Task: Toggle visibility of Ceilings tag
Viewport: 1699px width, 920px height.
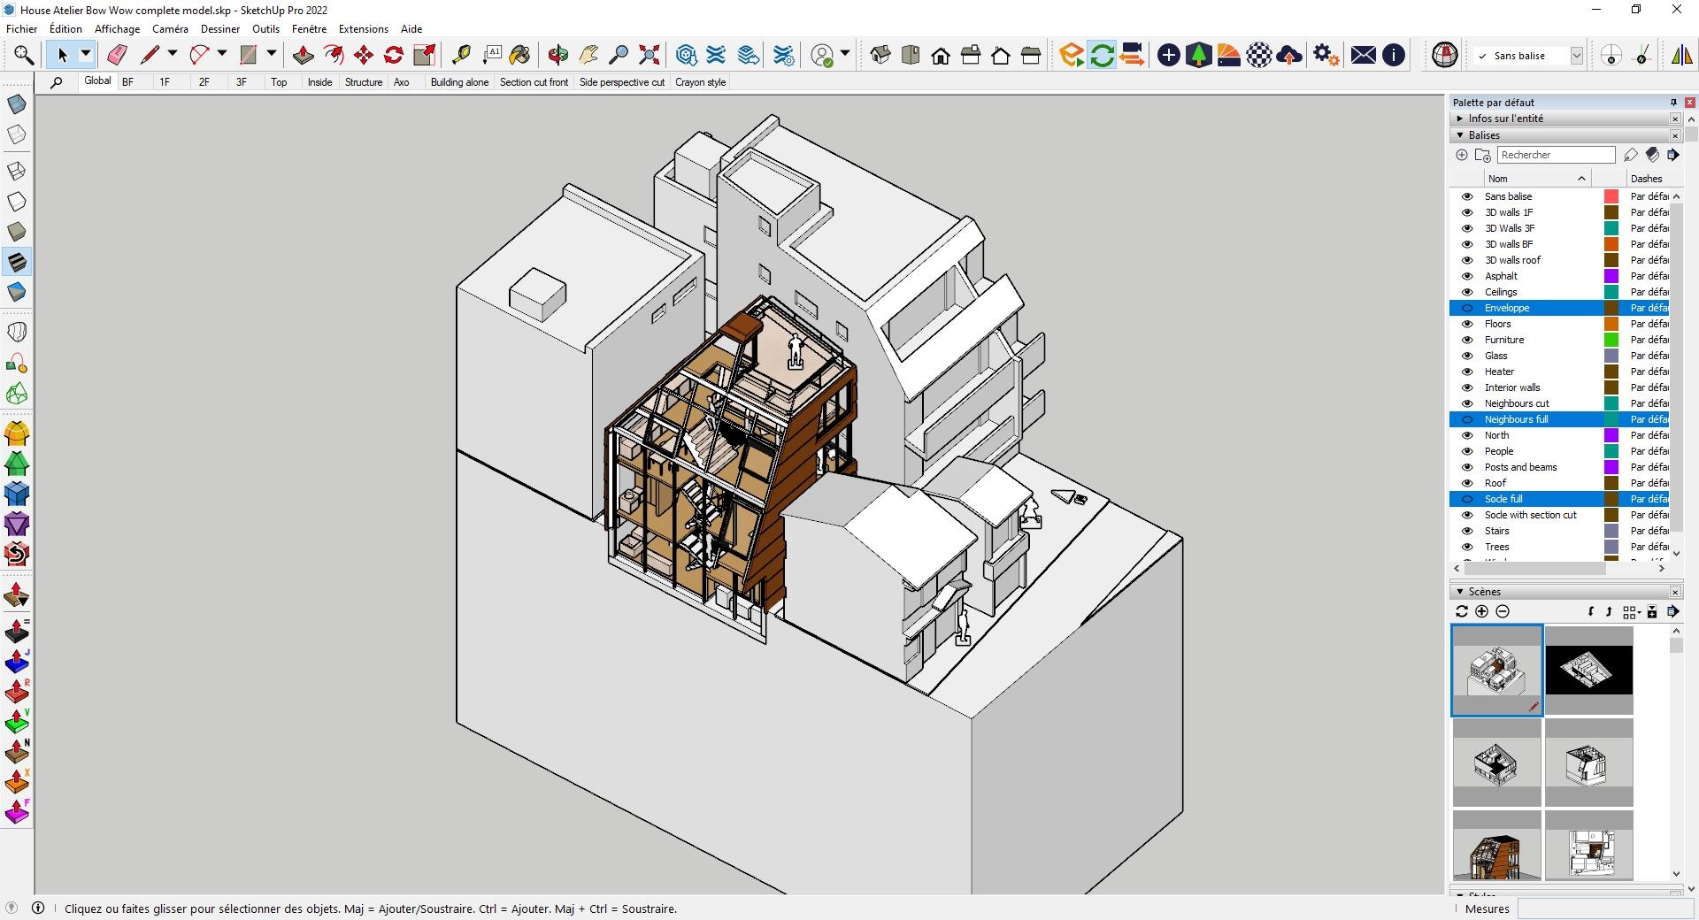Action: pos(1467,292)
